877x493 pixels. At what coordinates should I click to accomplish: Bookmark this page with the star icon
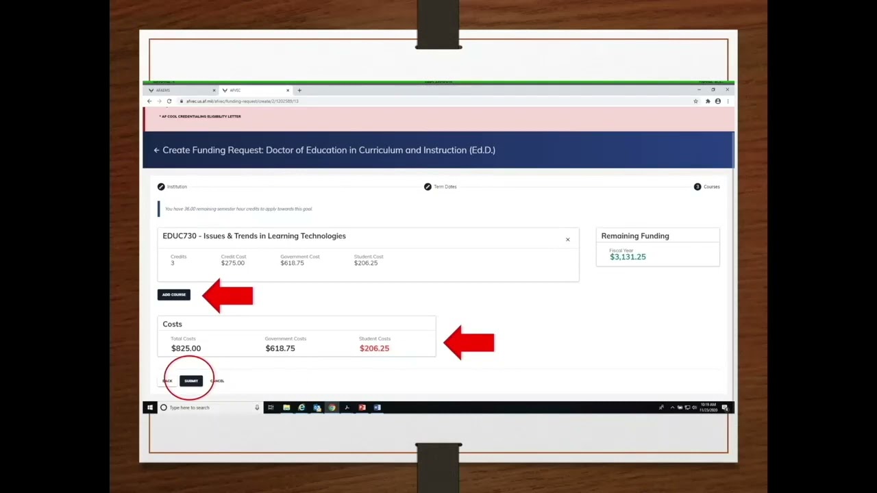[x=695, y=101]
